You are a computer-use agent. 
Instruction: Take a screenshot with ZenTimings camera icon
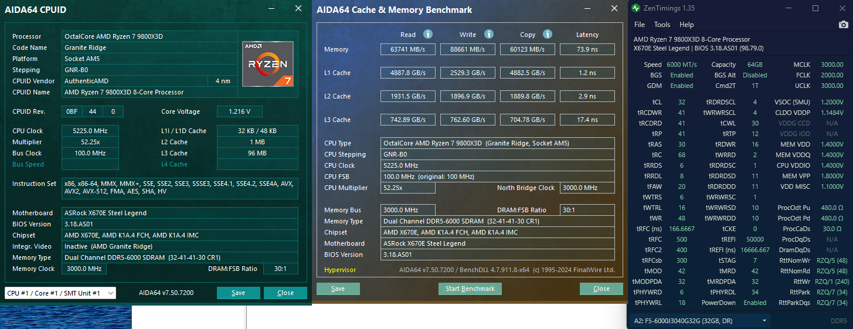843,25
